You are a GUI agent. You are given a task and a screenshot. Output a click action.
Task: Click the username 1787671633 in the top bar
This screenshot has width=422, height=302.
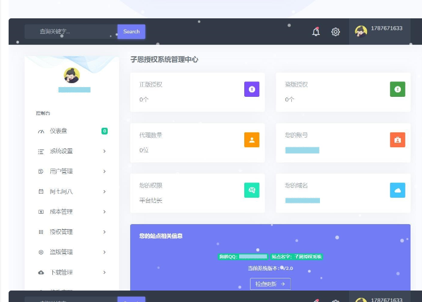386,28
